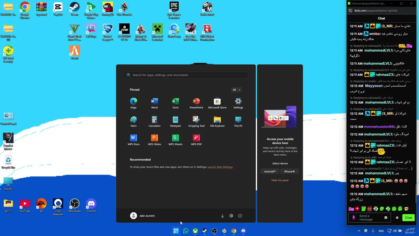Open File Explorer from pinned apps
Screen dimensions: 419x236
[217, 121]
